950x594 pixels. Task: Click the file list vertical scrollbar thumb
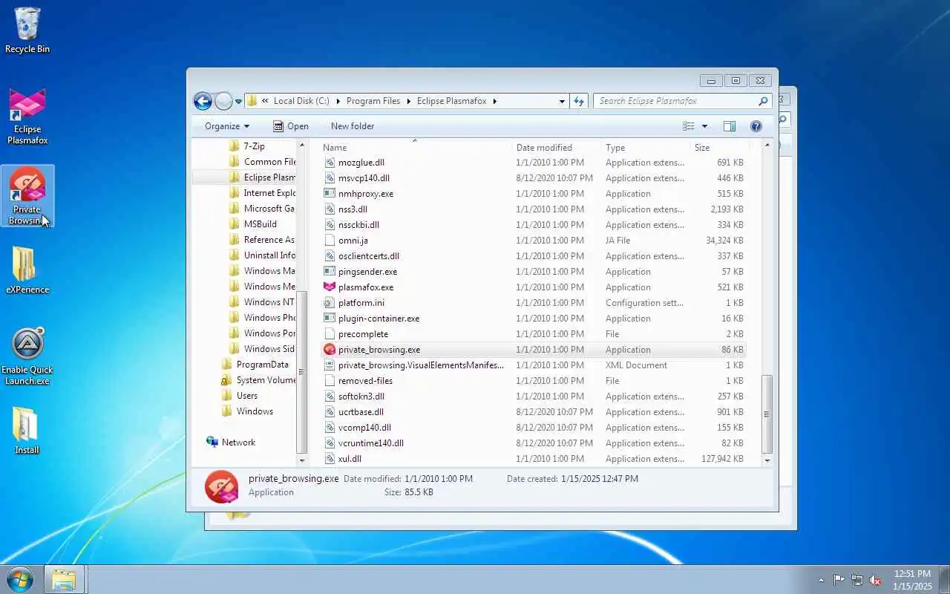[767, 414]
